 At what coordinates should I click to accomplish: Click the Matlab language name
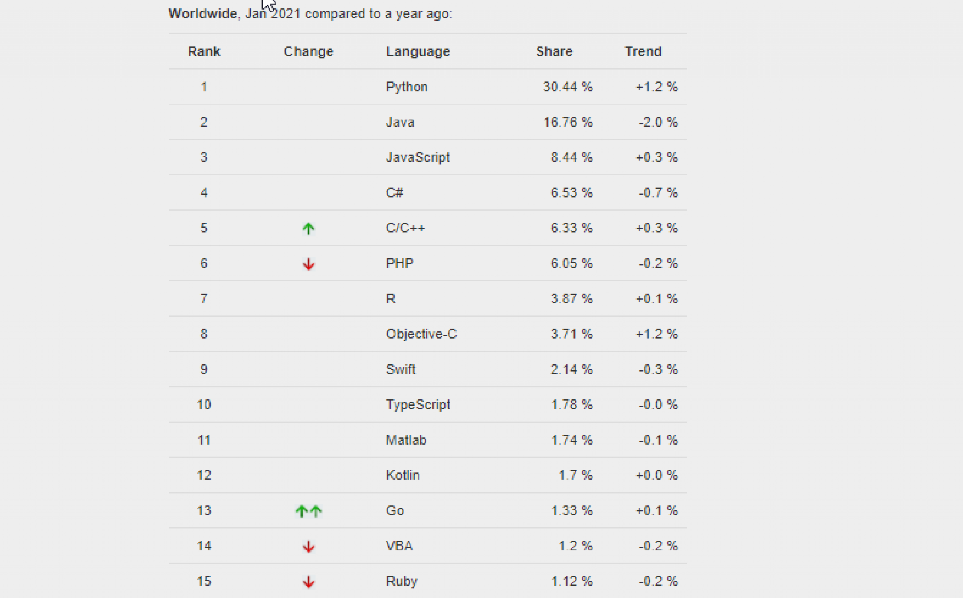[x=406, y=440]
